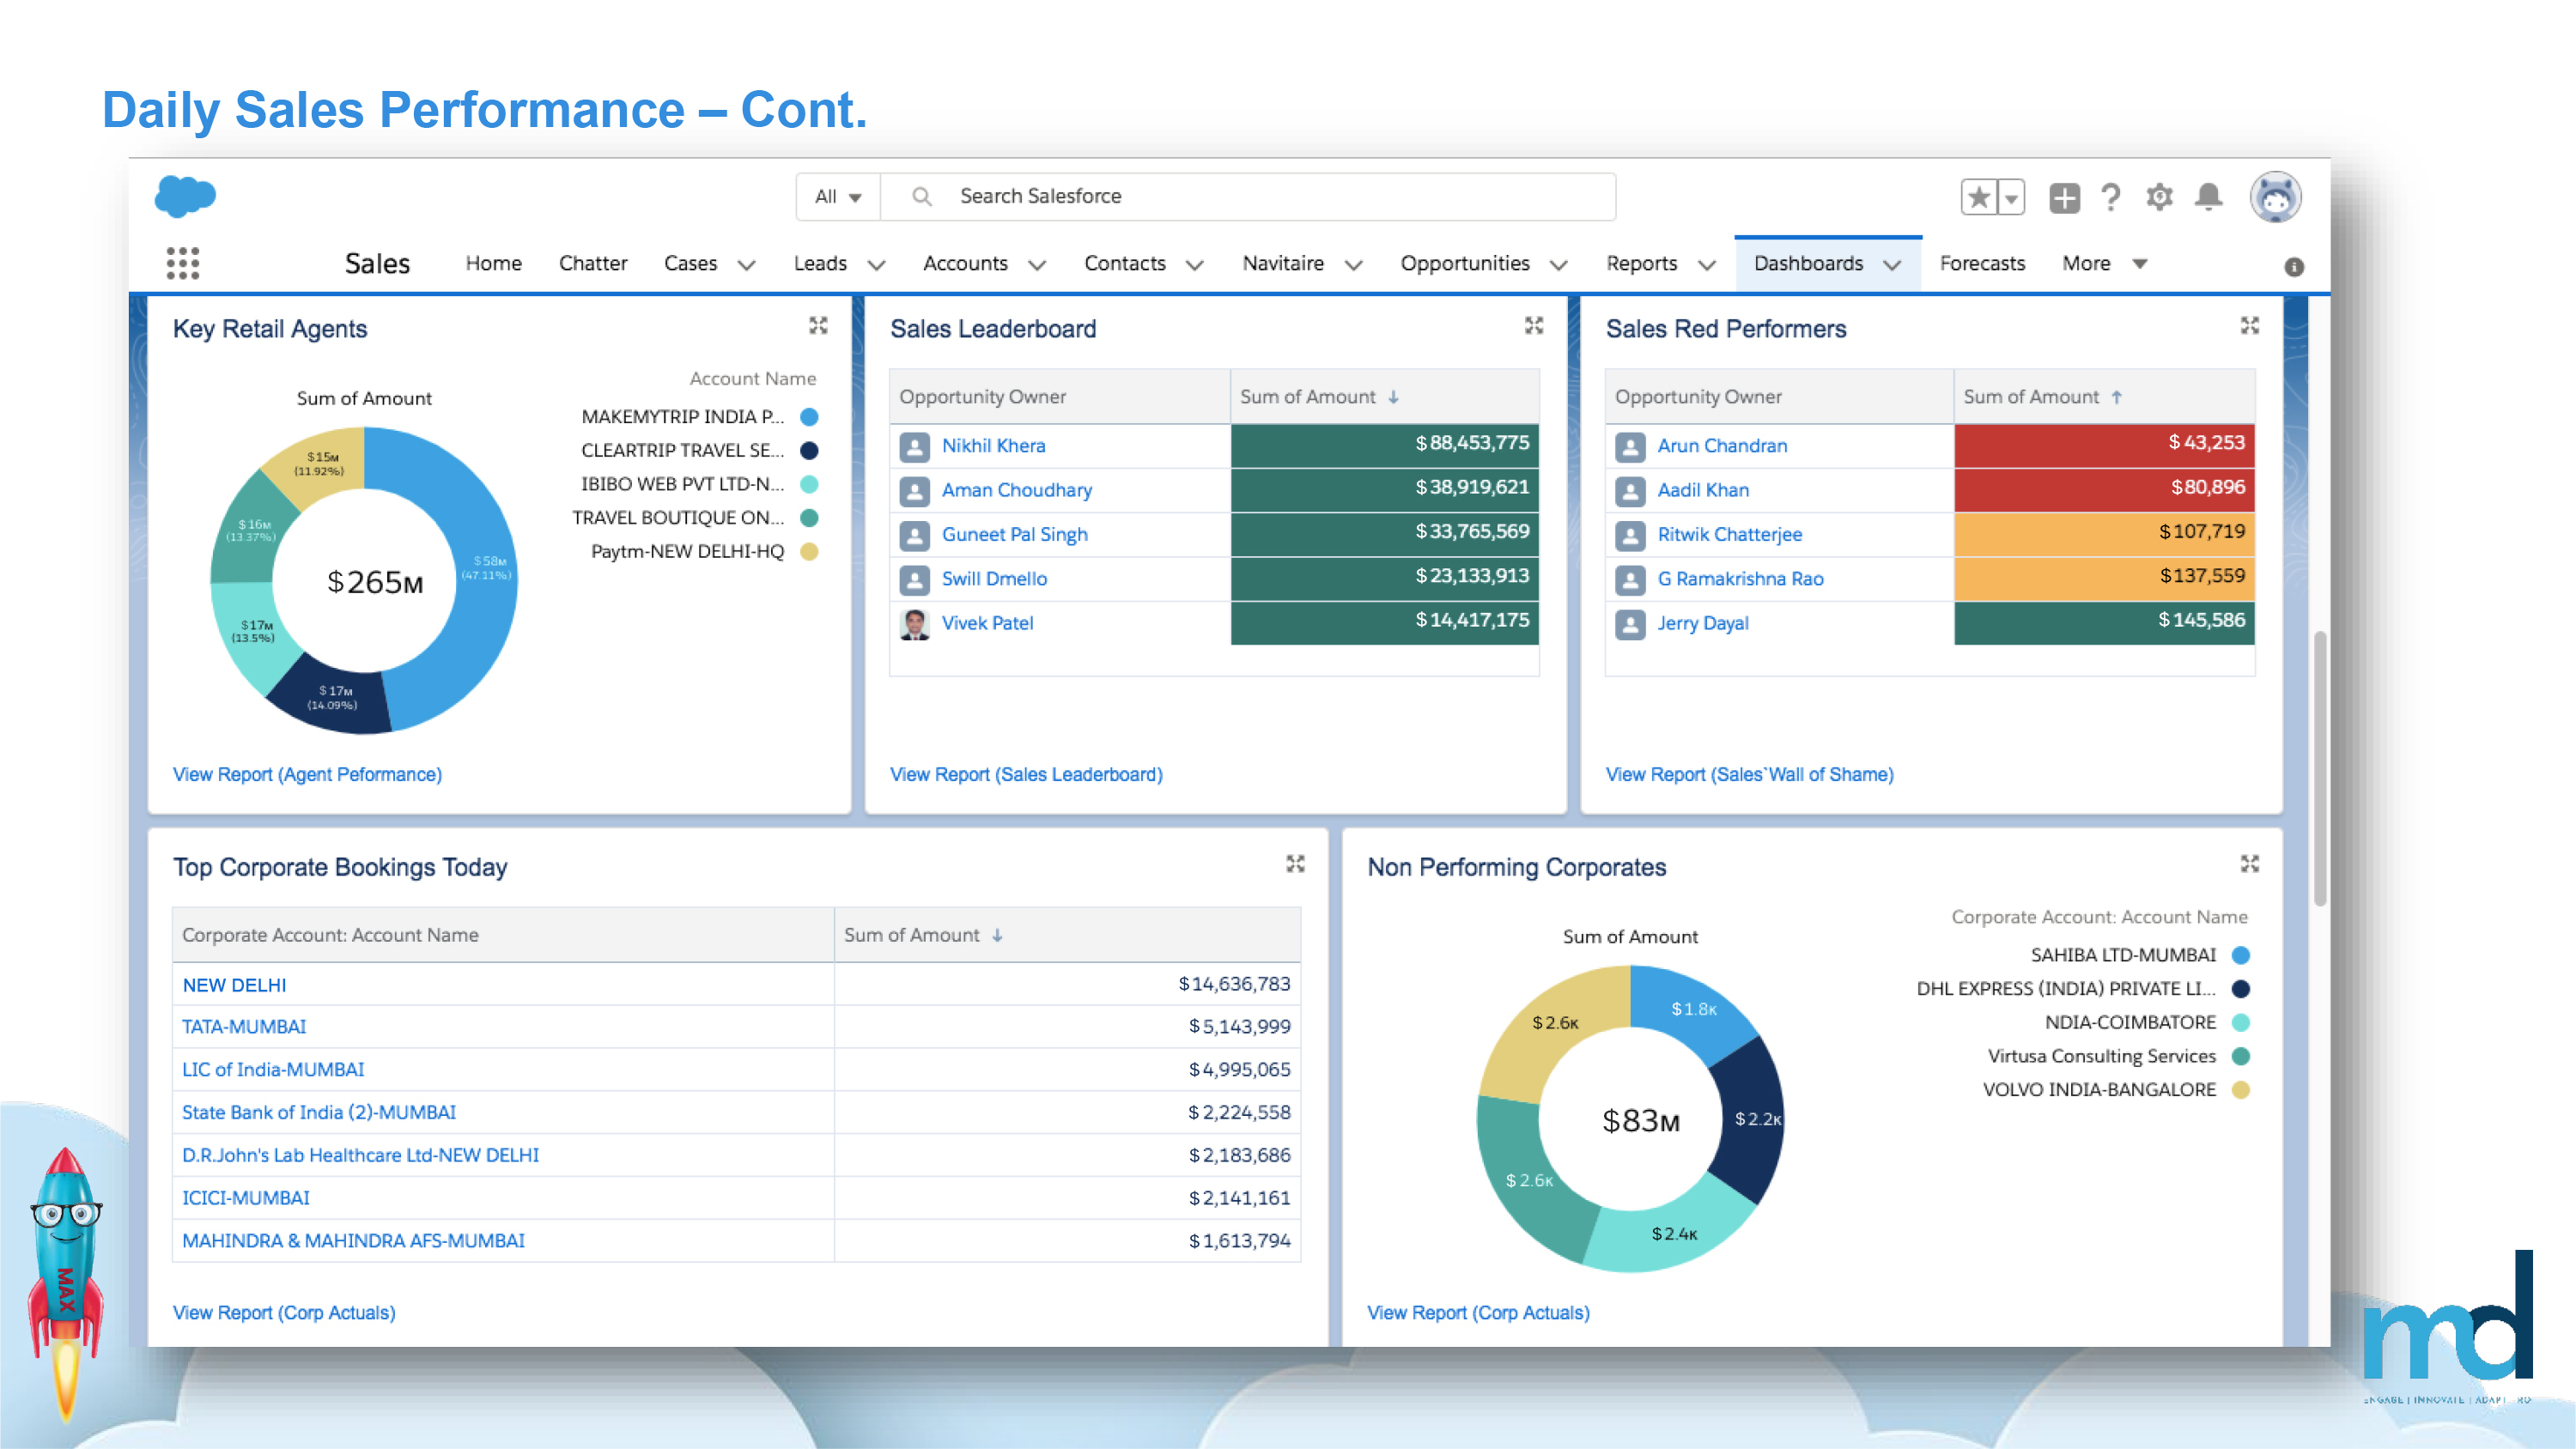Expand the Sales Leaderboard widget

1534,326
